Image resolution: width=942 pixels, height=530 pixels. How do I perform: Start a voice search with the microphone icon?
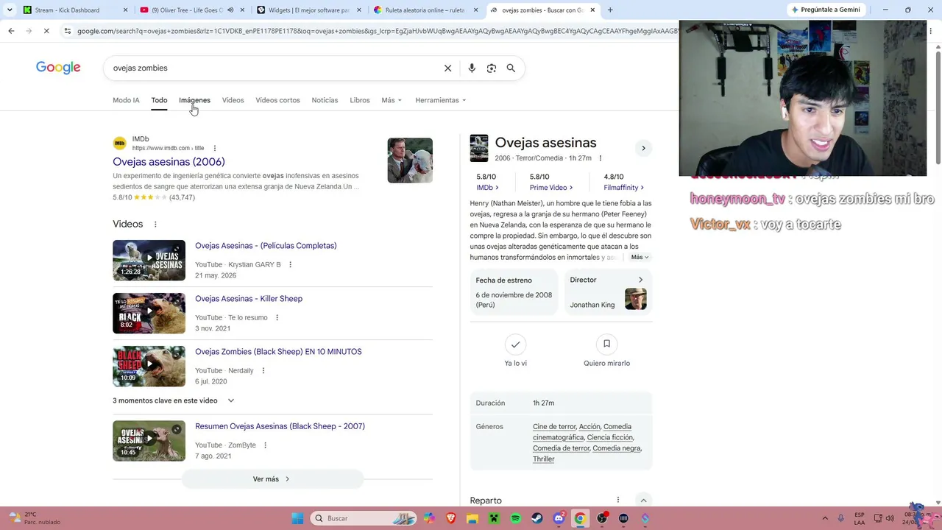point(472,68)
